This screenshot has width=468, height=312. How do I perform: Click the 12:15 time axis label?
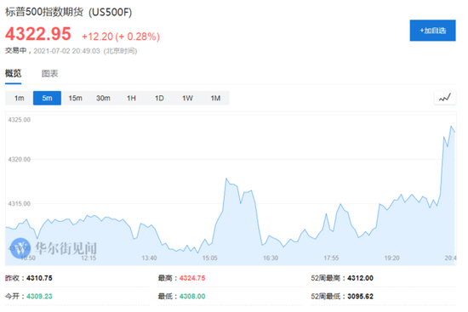88,258
